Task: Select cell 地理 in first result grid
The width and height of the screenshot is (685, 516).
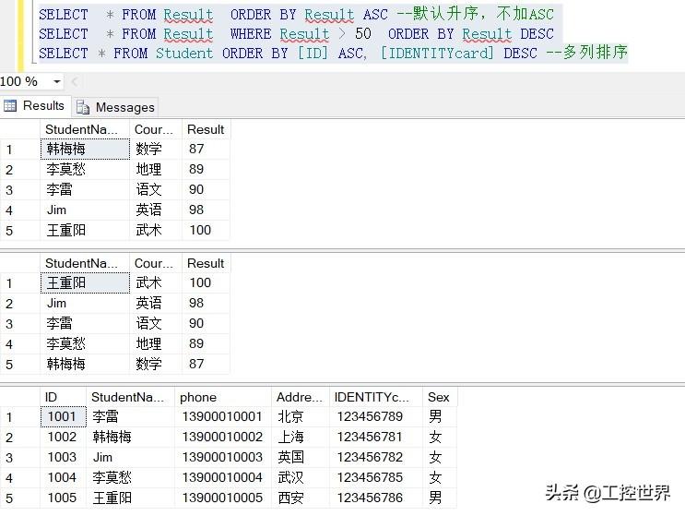Action: [156, 169]
